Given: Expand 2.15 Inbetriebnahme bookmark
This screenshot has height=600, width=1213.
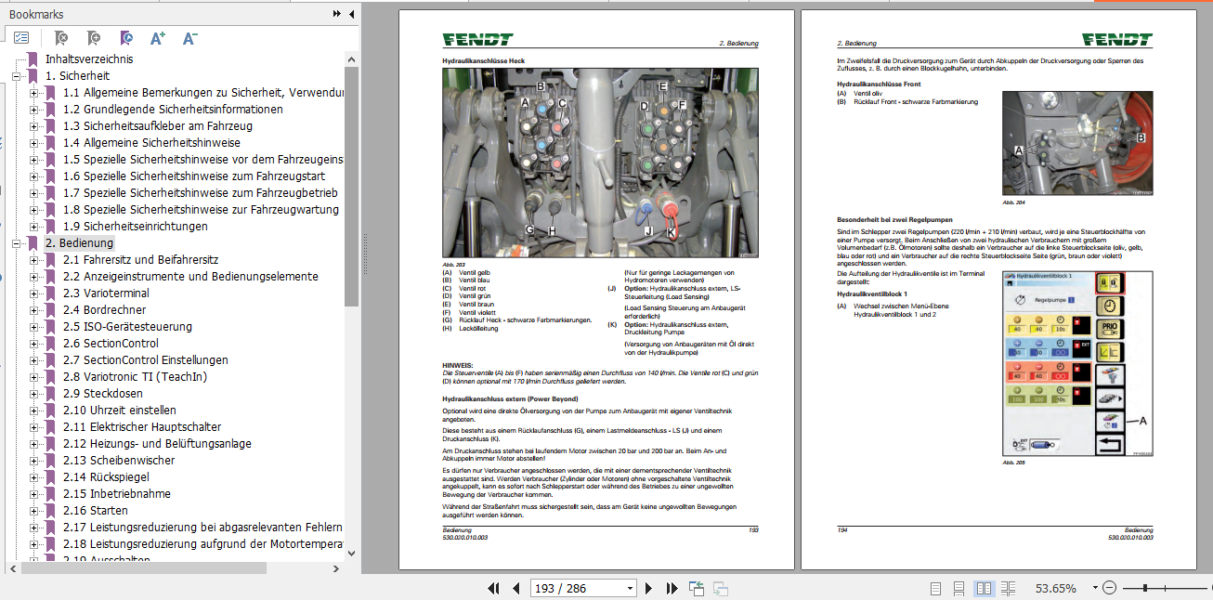Looking at the screenshot, I should tap(34, 494).
